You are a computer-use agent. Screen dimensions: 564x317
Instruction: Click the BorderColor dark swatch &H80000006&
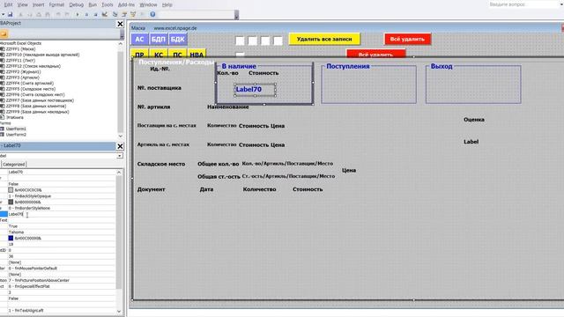pyautogui.click(x=11, y=202)
